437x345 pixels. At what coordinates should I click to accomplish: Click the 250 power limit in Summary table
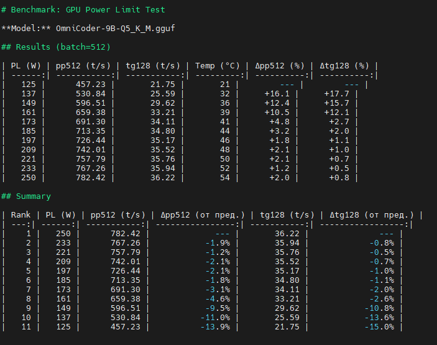point(63,234)
